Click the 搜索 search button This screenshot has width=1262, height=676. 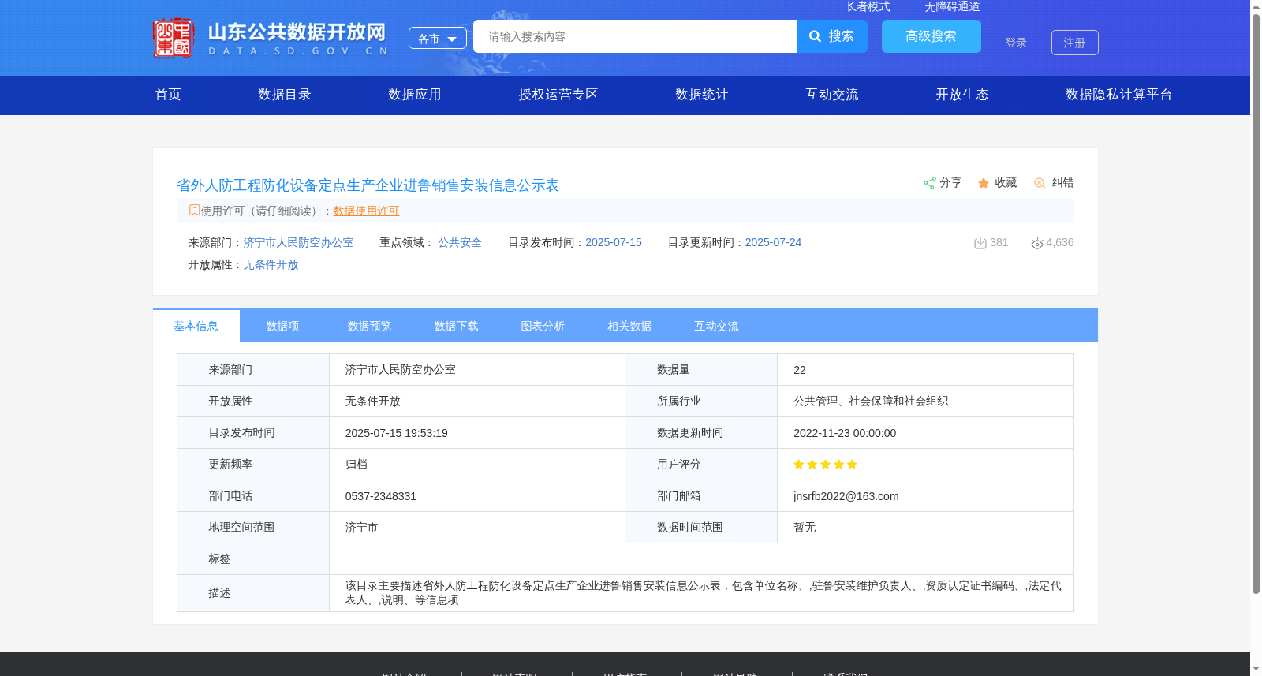[832, 36]
